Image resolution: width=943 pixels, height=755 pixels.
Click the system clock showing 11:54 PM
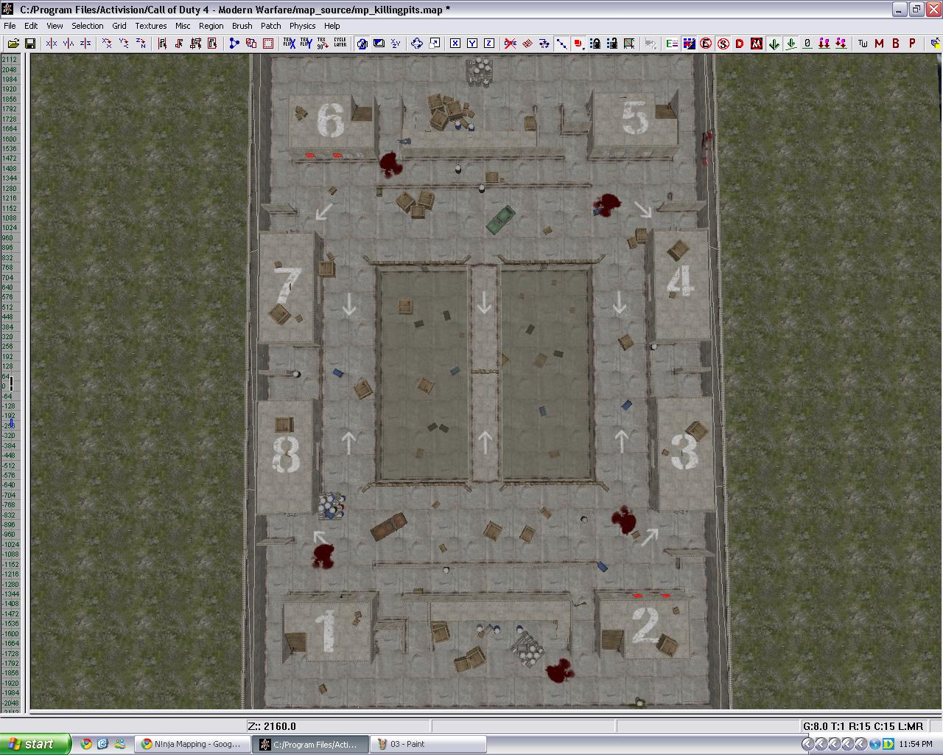point(916,744)
